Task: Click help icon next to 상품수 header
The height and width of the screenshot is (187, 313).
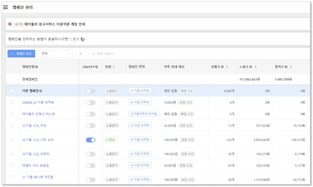Action: (x=222, y=67)
